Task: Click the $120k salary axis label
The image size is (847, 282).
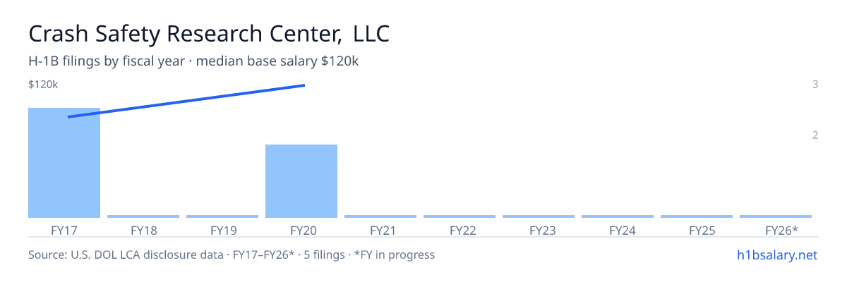Action: pos(43,85)
